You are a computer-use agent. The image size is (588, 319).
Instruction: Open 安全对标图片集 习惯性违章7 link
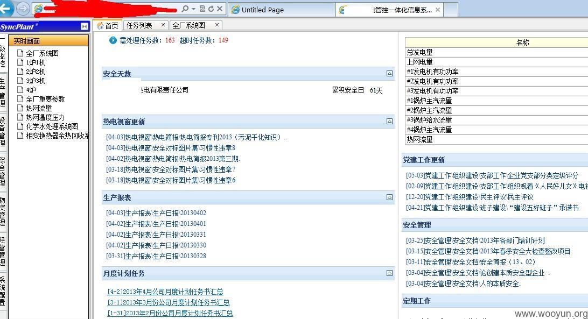tap(171, 169)
